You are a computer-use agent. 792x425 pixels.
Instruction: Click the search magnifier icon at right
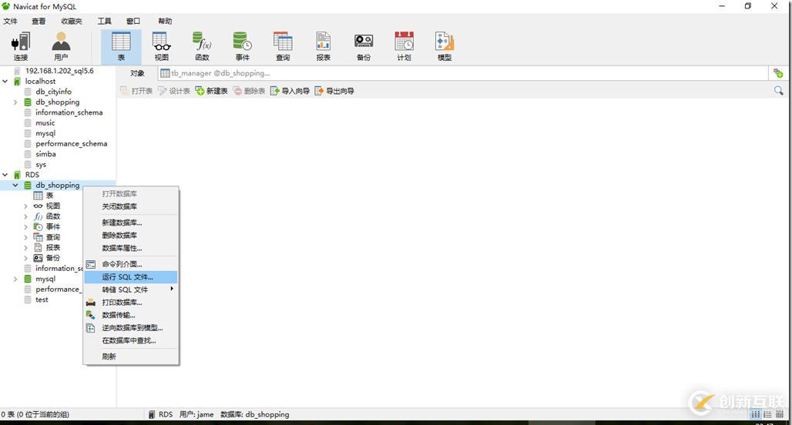[778, 91]
